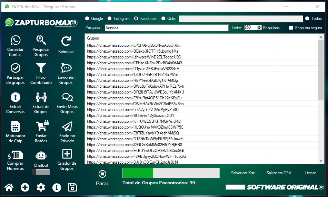Toggle the Chatbot switch
The image size is (328, 197).
click(x=41, y=172)
